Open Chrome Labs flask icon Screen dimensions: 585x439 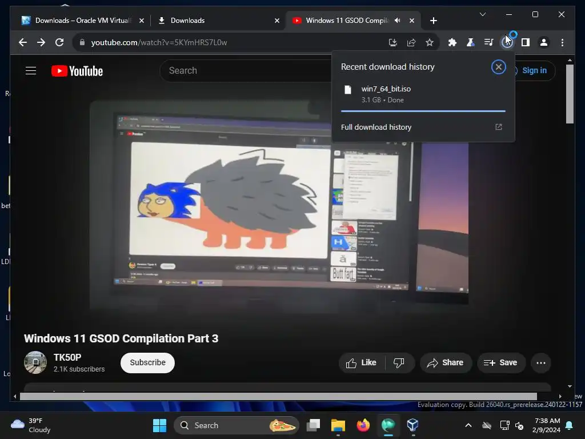point(471,42)
